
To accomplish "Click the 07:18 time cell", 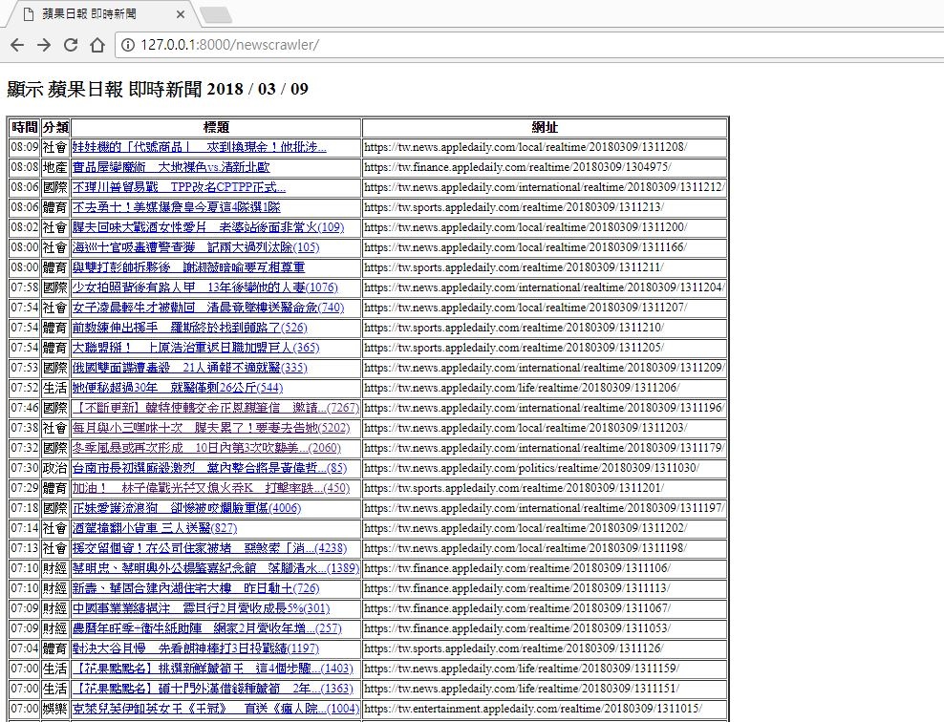I will click(25, 508).
